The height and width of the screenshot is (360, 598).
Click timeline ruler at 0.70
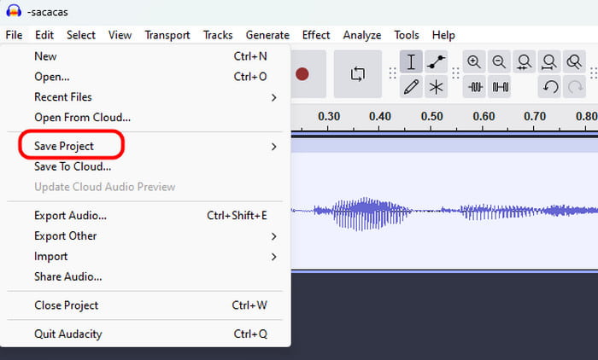[535, 116]
